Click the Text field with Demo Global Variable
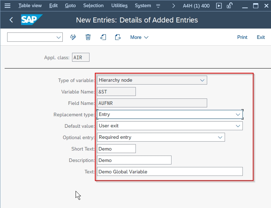The image size is (271, 208). click(170, 172)
